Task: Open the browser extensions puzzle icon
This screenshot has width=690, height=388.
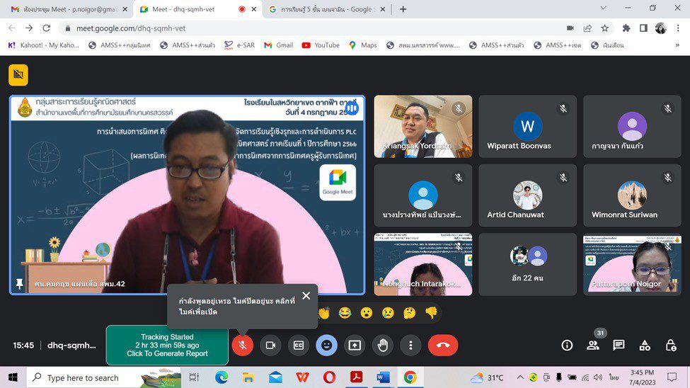Action: tap(626, 28)
